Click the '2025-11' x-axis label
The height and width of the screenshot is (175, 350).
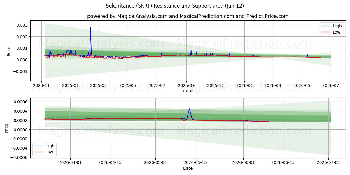click(215, 85)
